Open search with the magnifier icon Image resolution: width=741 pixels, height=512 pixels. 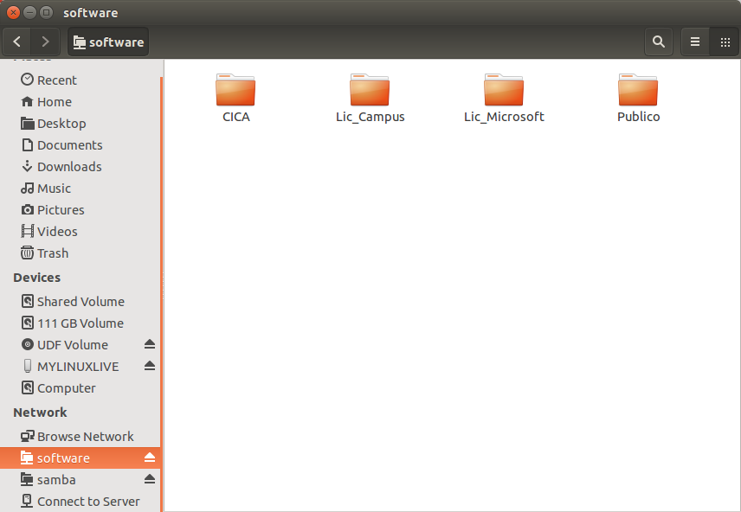(658, 42)
